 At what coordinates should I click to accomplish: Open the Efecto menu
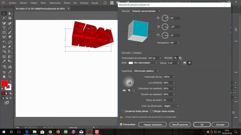click(67, 3)
